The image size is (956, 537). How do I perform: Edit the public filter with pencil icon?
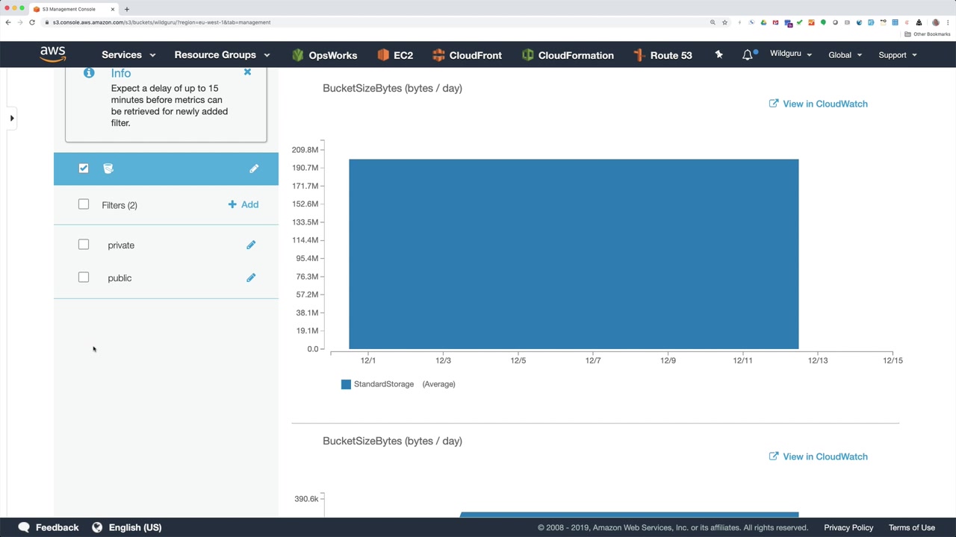coord(251,277)
